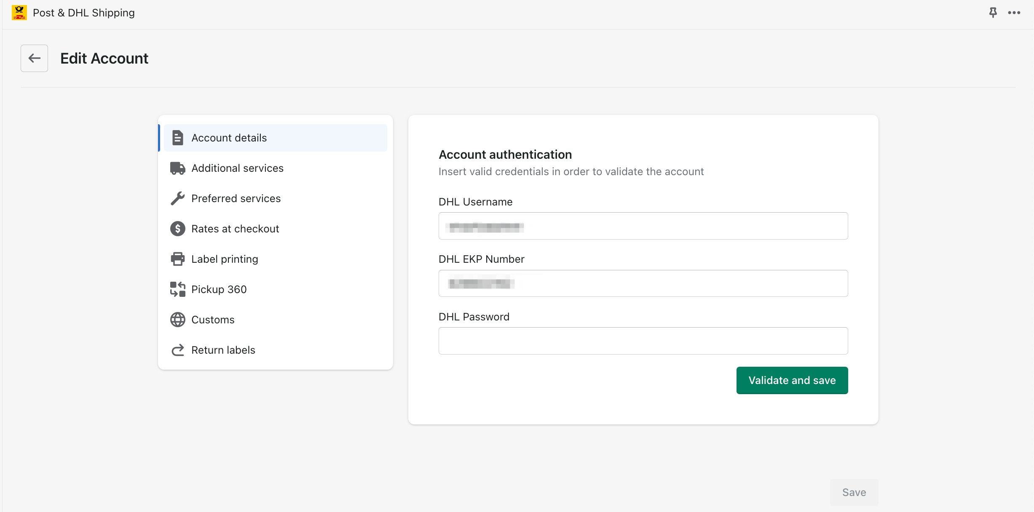This screenshot has width=1034, height=512.
Task: Click the Account authentication heading
Action: point(505,155)
